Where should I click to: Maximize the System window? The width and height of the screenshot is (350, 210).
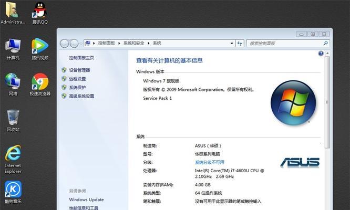pyautogui.click(x=313, y=34)
